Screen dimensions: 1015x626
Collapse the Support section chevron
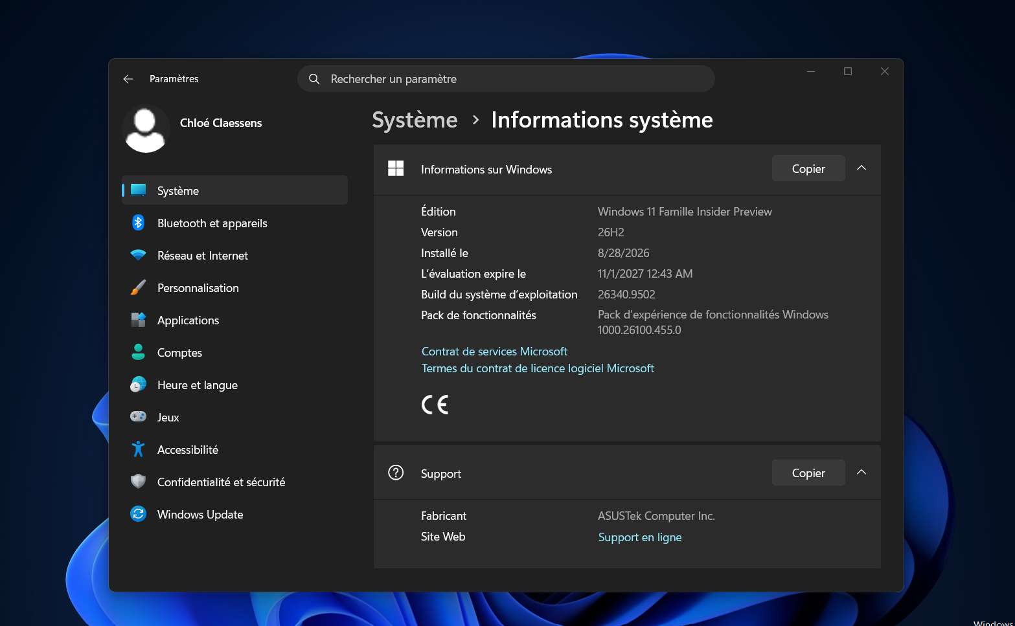tap(861, 473)
